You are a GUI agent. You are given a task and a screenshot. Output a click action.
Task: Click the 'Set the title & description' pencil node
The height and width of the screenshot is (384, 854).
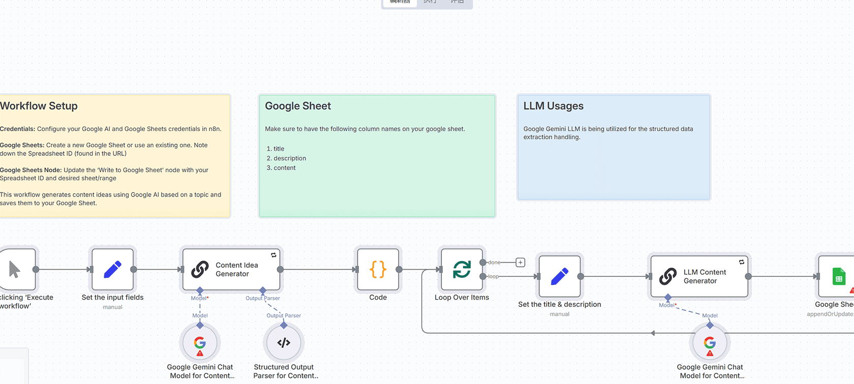click(x=559, y=276)
